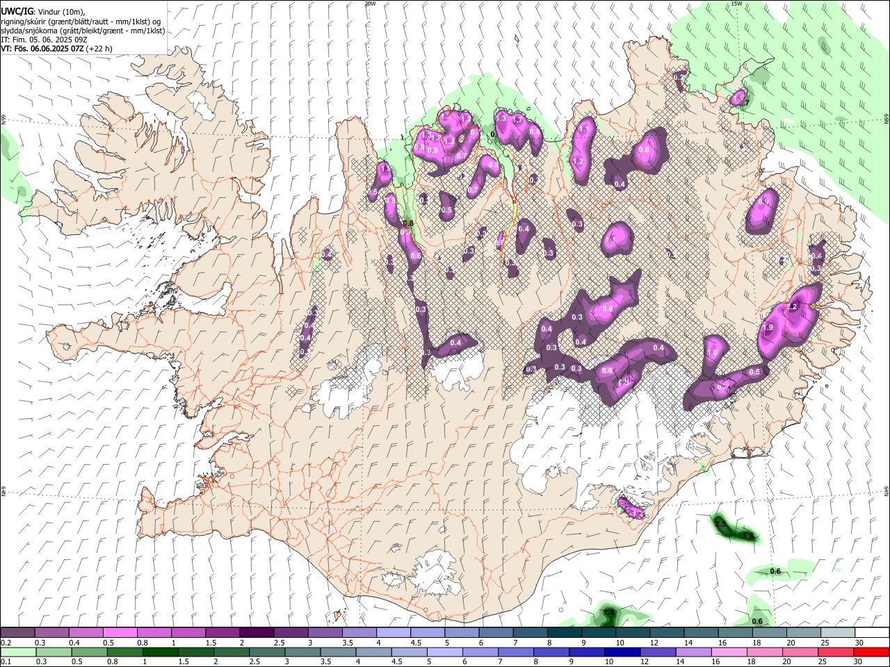Click the lower legend label "25"
Image resolution: width=890 pixels, height=667 pixels.
[x=823, y=661]
